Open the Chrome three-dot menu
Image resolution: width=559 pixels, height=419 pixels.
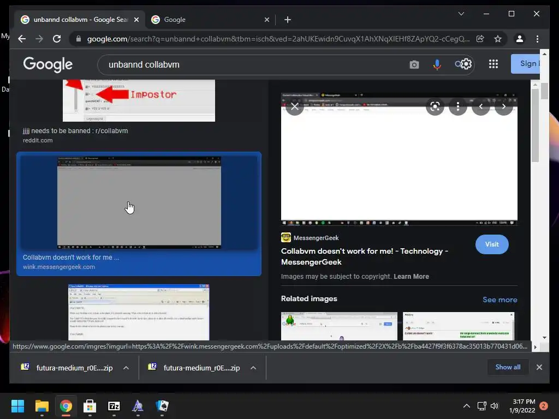(x=537, y=39)
